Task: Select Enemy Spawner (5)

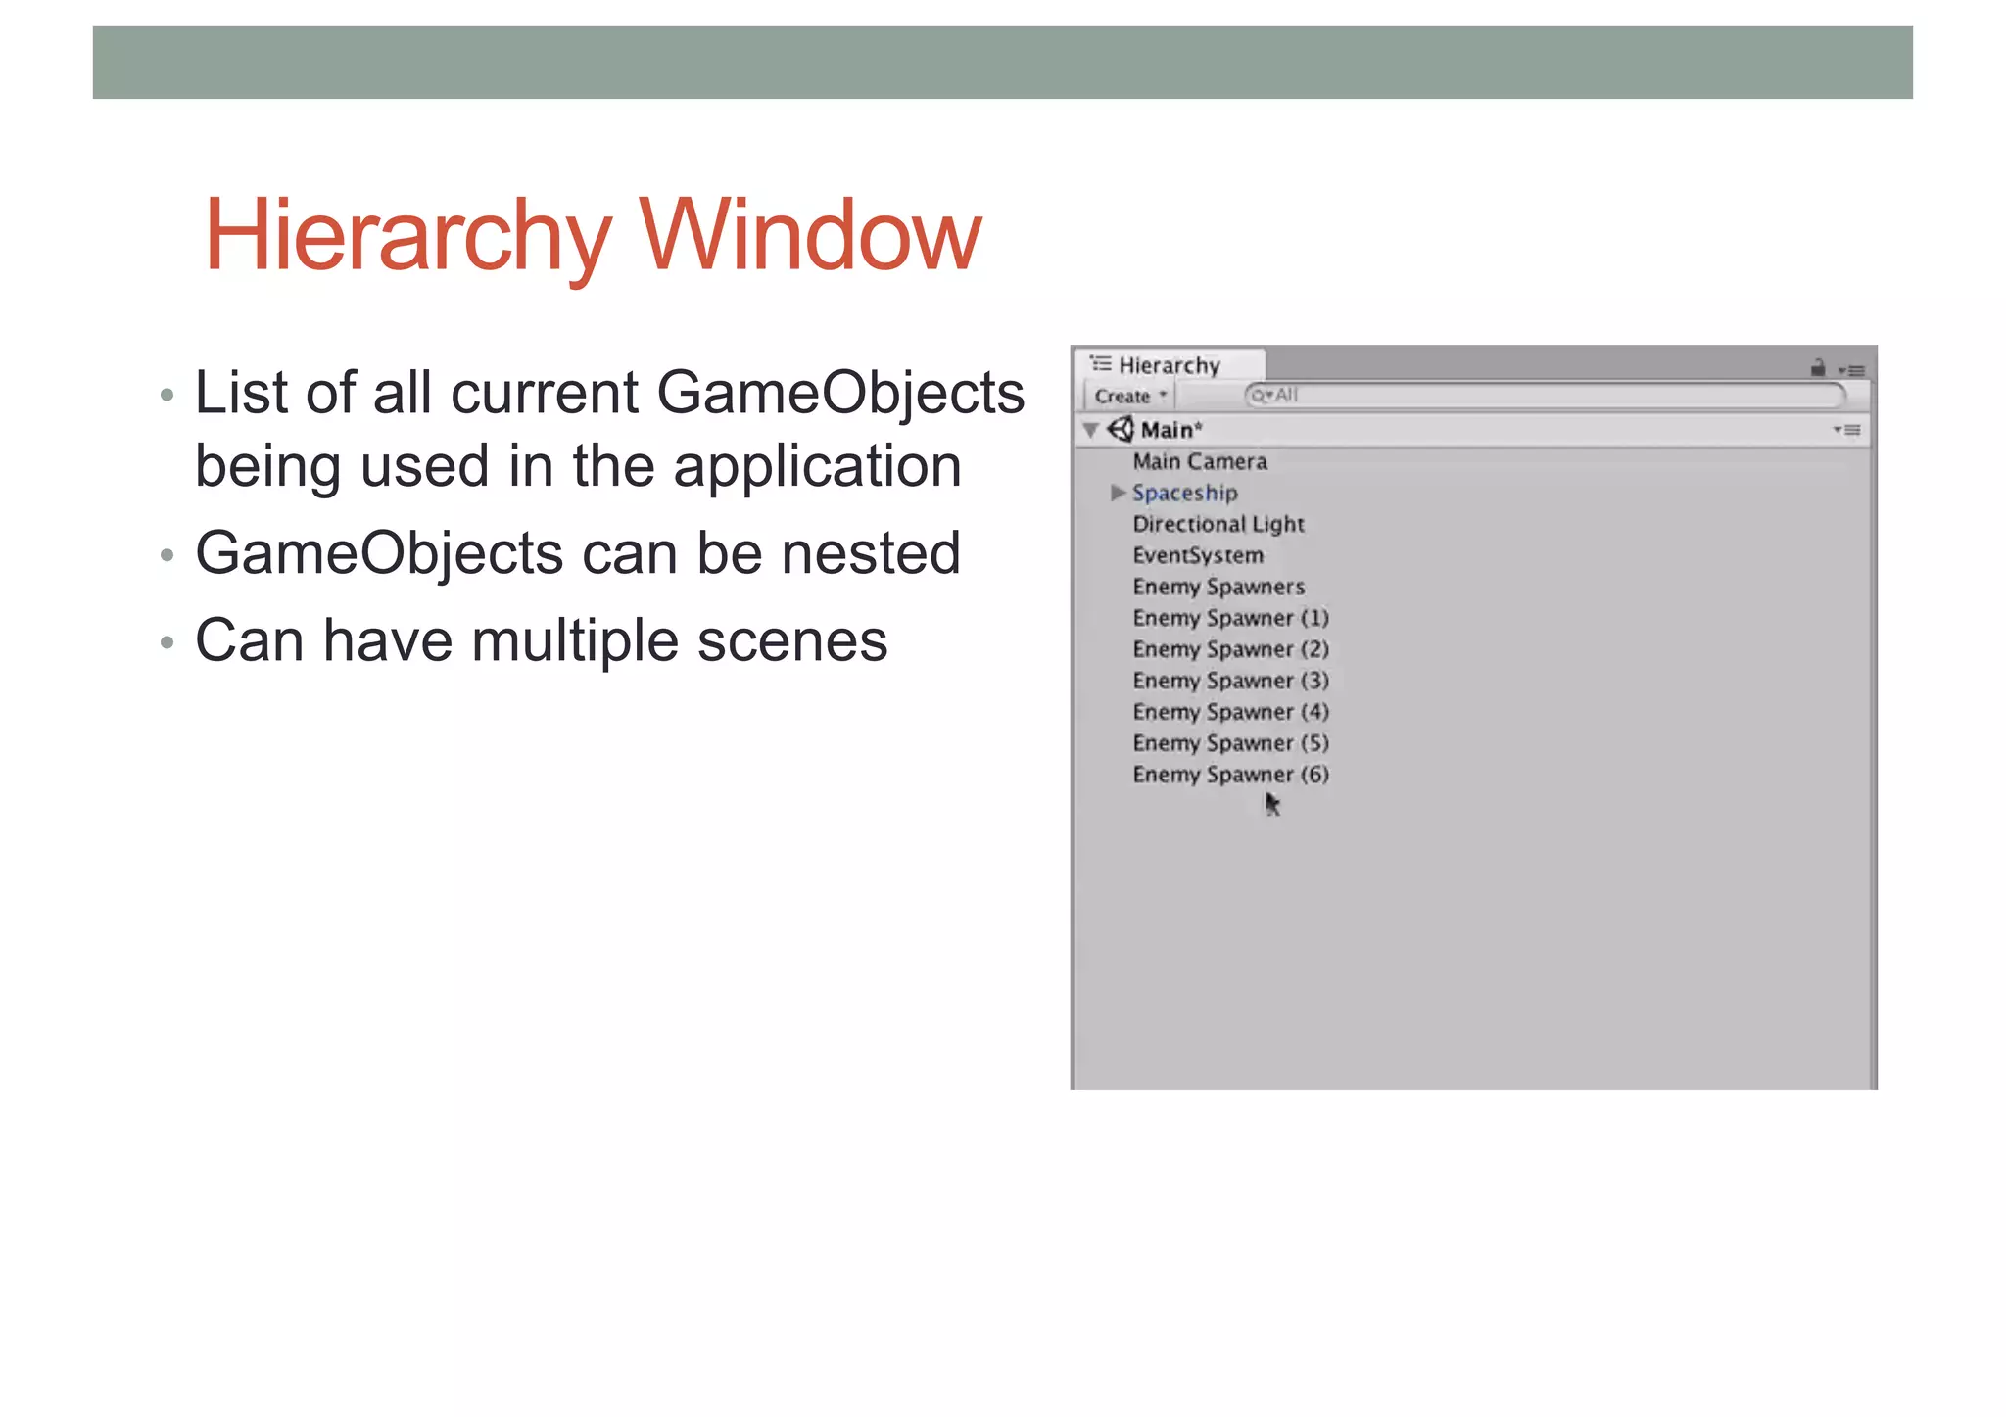Action: pyautogui.click(x=1230, y=743)
